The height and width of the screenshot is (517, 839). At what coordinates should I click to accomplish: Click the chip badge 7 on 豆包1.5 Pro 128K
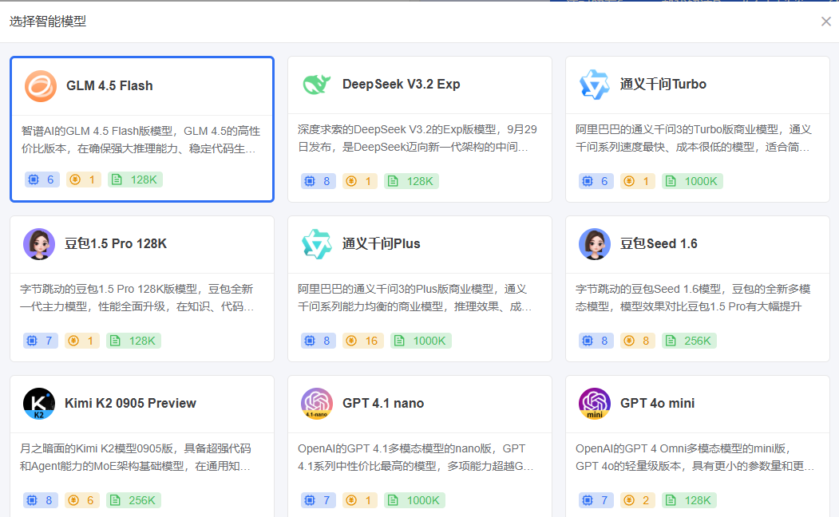point(41,341)
